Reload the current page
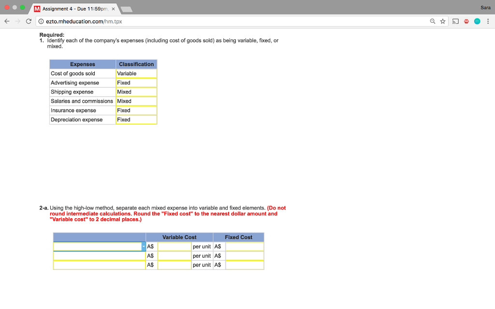Screen dimensions: 495x309 (x=29, y=21)
